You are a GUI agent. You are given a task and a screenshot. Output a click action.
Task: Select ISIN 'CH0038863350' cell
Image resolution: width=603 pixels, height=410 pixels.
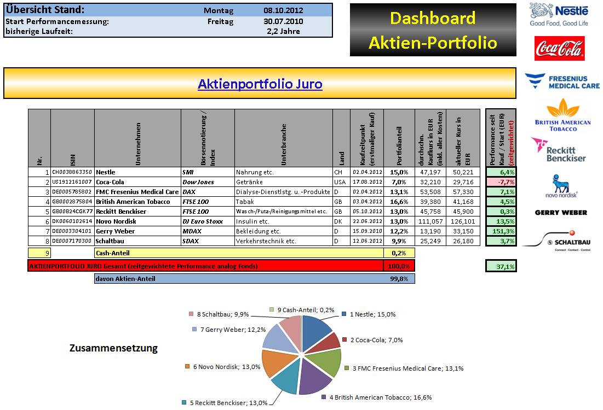coord(72,172)
